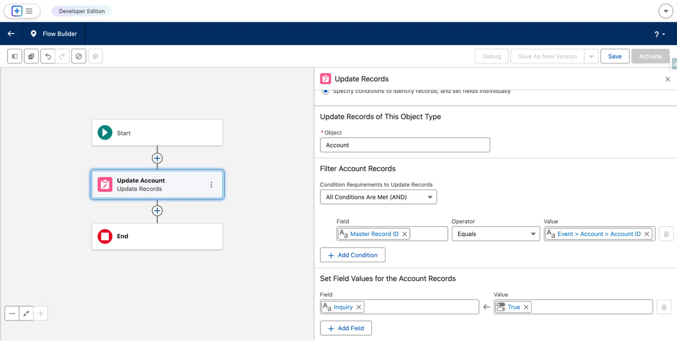This screenshot has width=677, height=341.
Task: Open Update Account element options menu
Action: pos(211,185)
